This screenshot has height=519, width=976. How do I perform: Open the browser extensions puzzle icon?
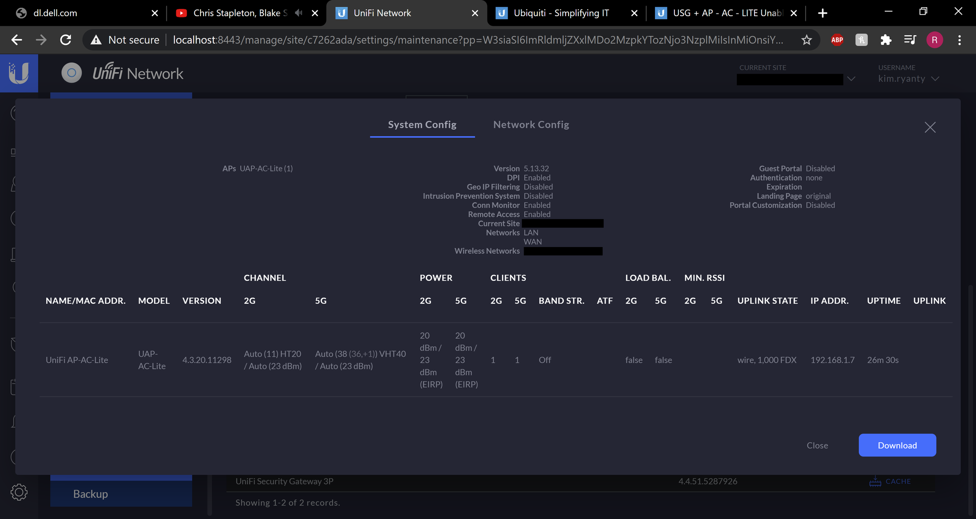(x=886, y=40)
